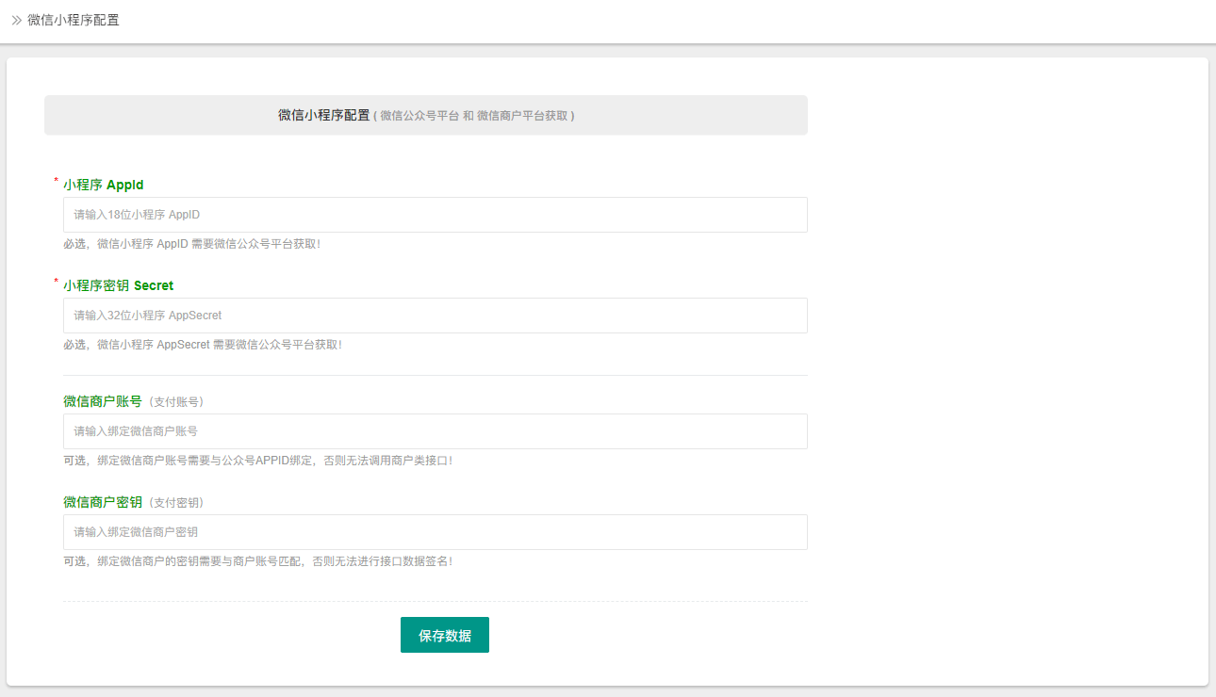Click the 小程序 AppId label
The image size is (1216, 697).
(x=104, y=185)
